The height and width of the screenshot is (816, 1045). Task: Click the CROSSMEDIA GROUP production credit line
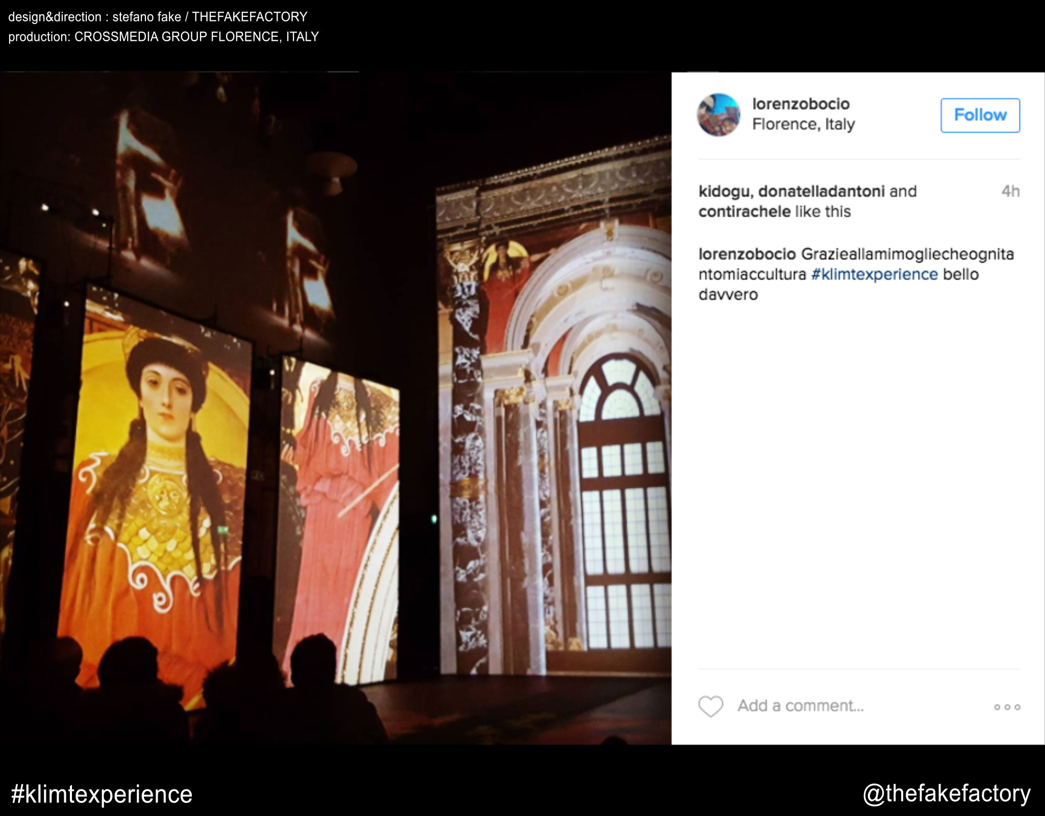[163, 37]
